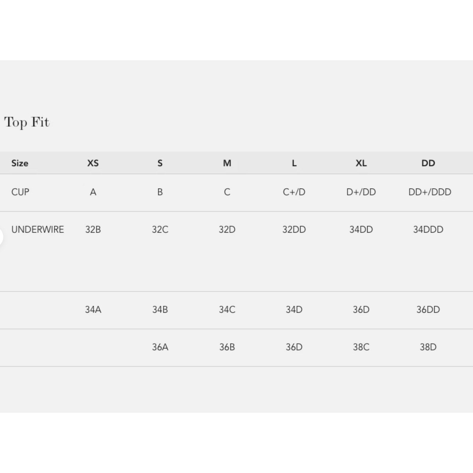Image resolution: width=473 pixels, height=473 pixels.
Task: Select the XL column header
Action: click(361, 163)
